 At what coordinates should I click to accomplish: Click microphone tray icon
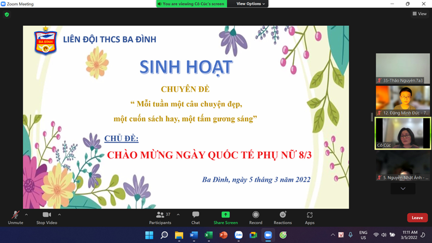[350, 235]
